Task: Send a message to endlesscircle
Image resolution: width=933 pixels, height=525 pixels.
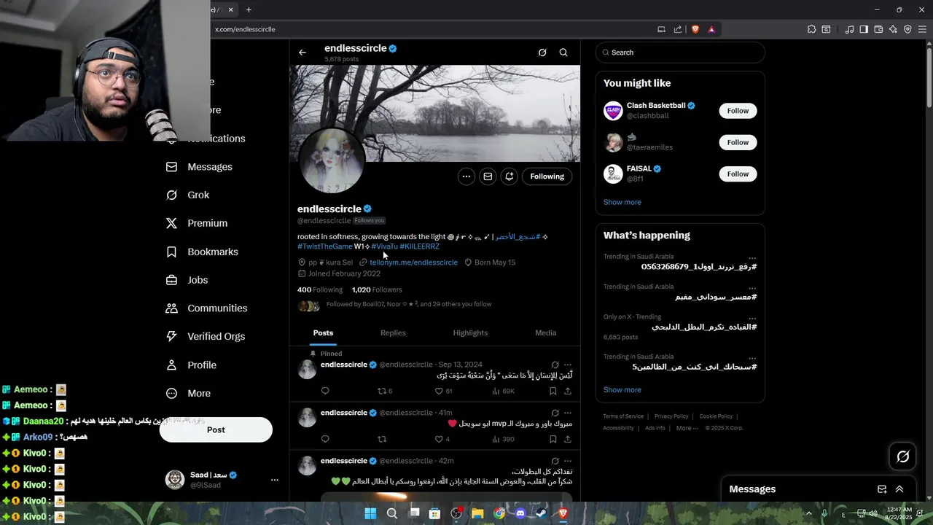Action: (488, 176)
